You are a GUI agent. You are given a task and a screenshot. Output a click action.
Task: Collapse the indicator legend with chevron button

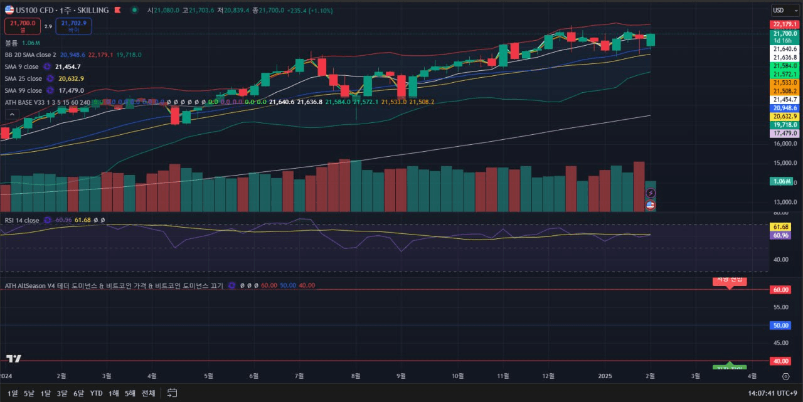[11, 114]
